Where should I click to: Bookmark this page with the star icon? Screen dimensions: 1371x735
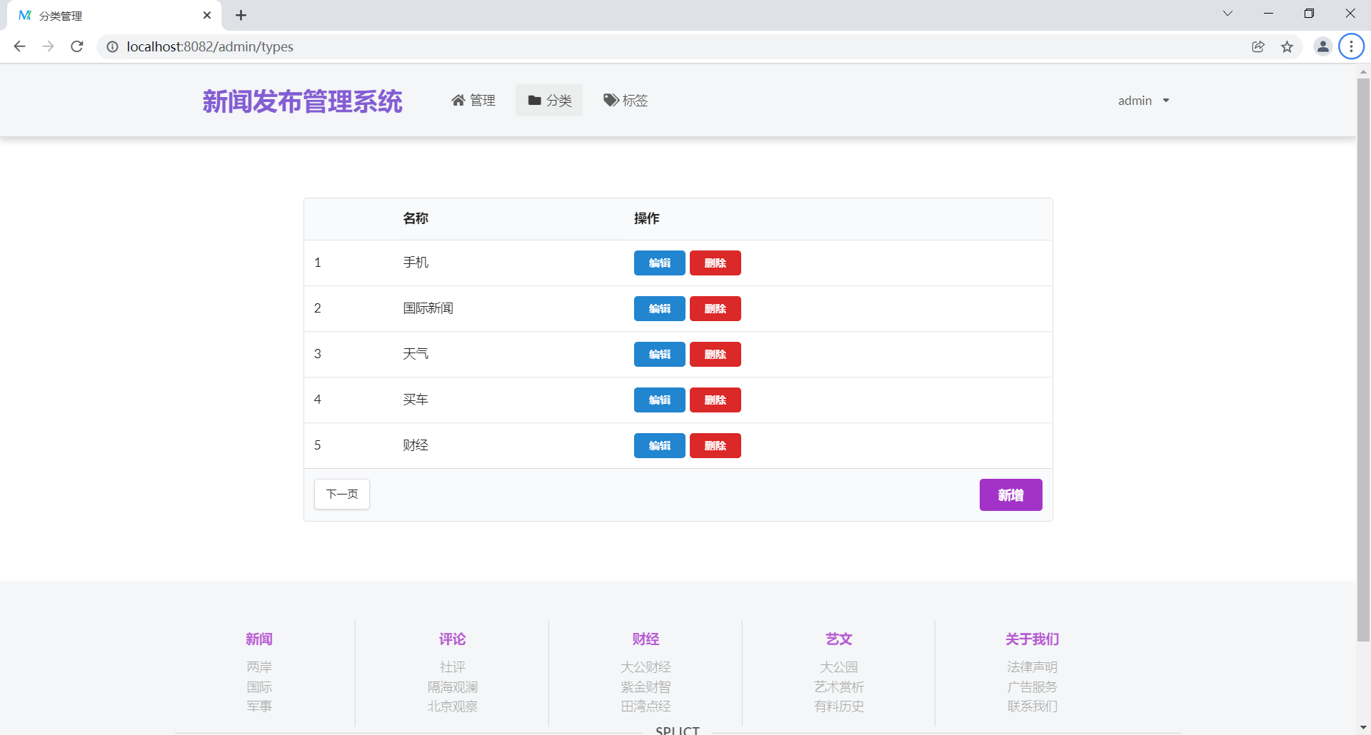click(x=1287, y=46)
